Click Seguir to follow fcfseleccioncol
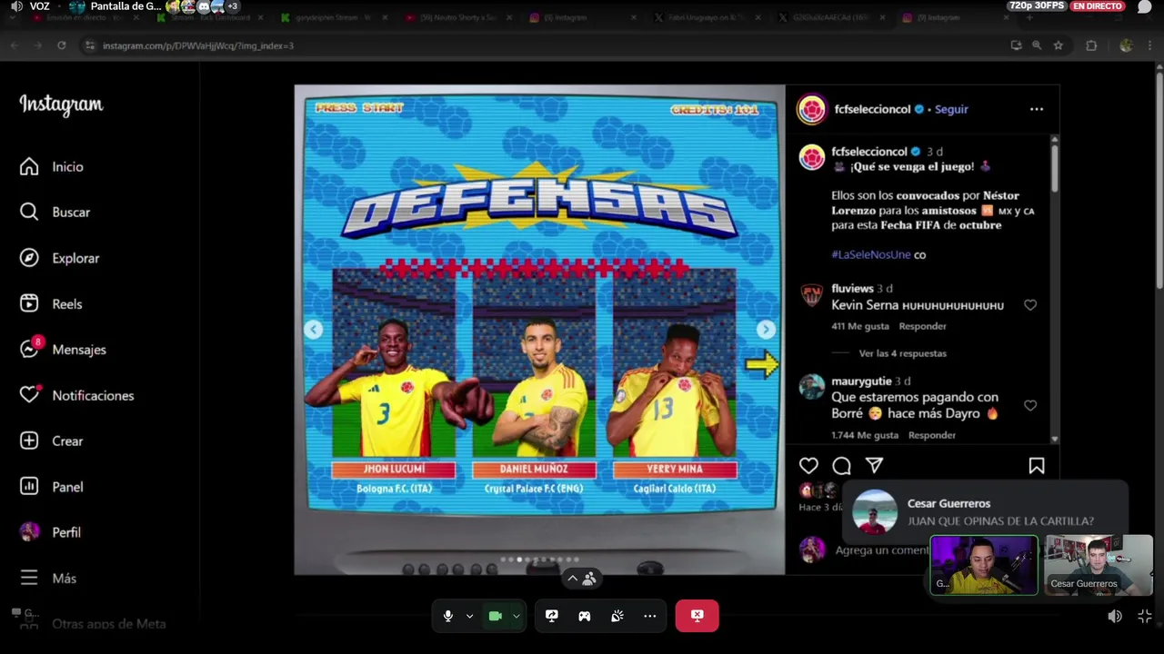Viewport: 1164px width, 654px height. pyautogui.click(x=951, y=109)
